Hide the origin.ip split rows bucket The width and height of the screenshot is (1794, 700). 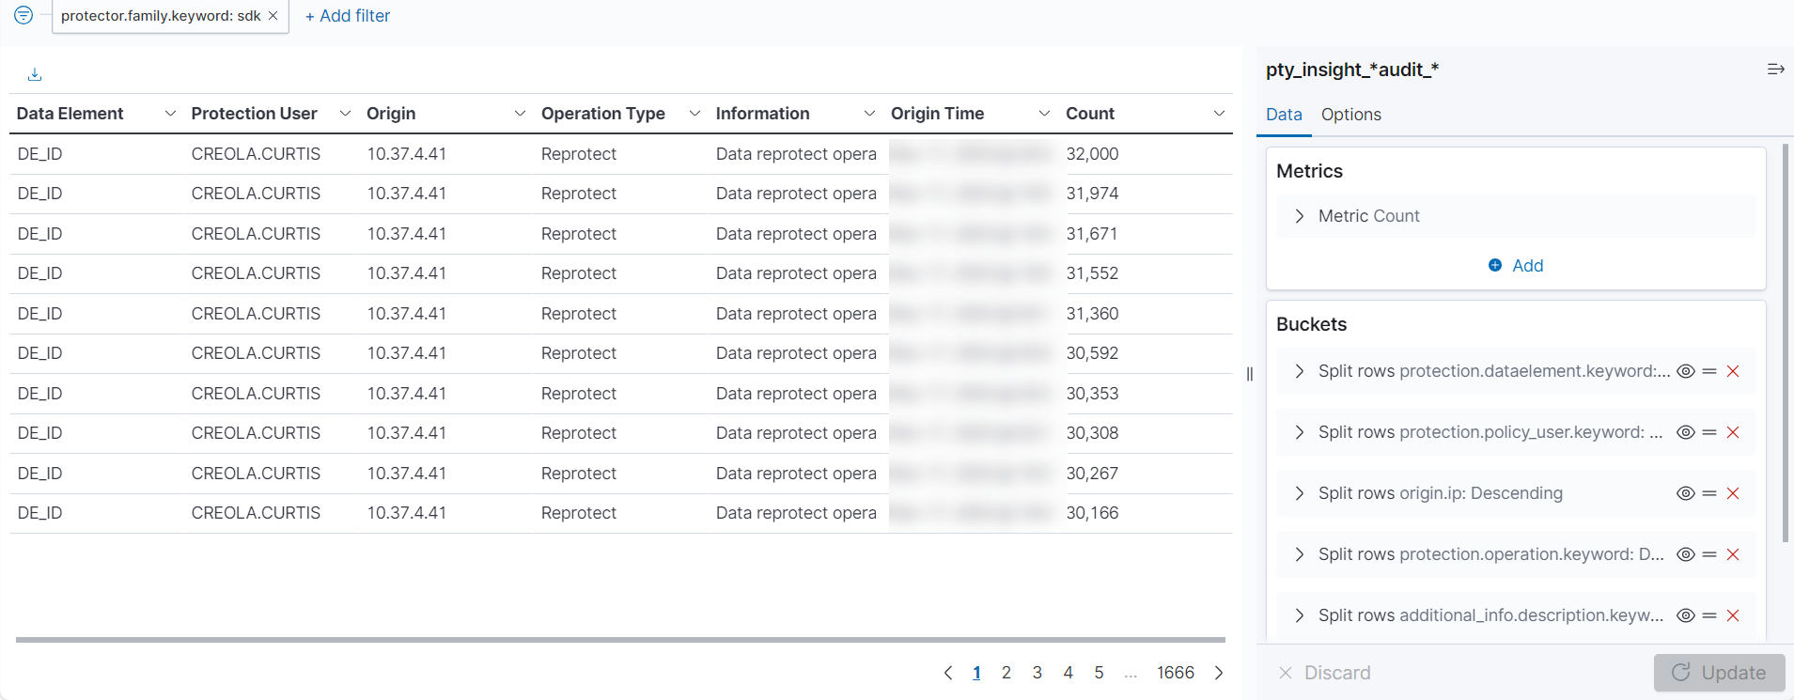click(1686, 493)
